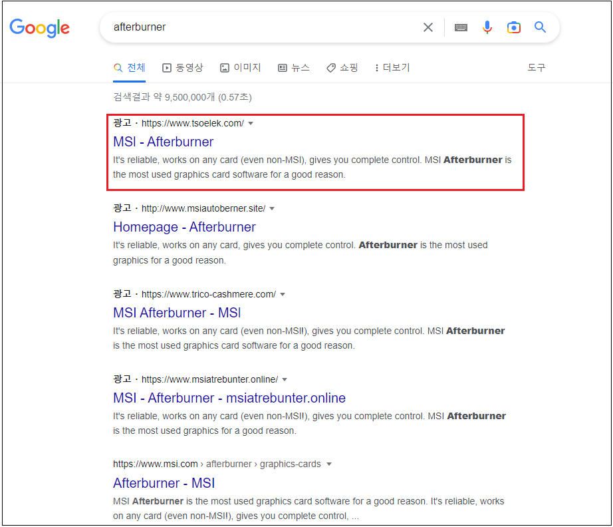Expand dropdown arrow next to msi.com breadcrumb
This screenshot has height=527, width=613.
(x=329, y=464)
